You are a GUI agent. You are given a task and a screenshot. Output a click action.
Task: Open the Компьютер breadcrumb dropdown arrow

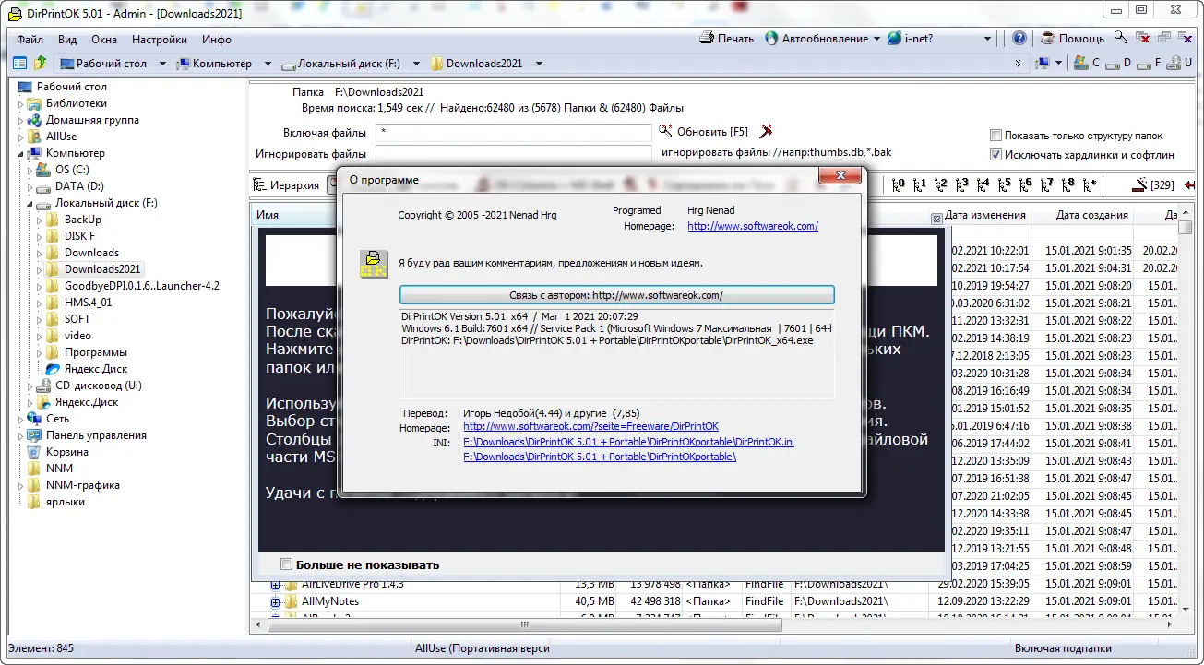coord(268,64)
